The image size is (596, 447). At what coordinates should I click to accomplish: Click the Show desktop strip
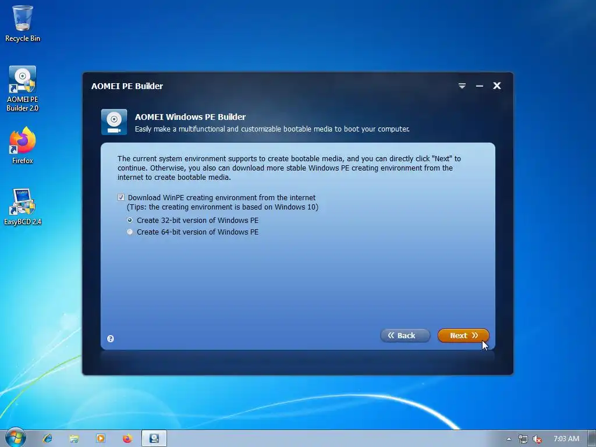591,439
